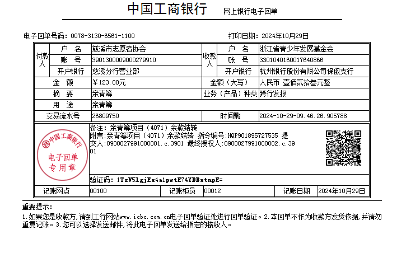Click the 用途 value 亲青筹
The height and width of the screenshot is (253, 420).
coord(102,105)
